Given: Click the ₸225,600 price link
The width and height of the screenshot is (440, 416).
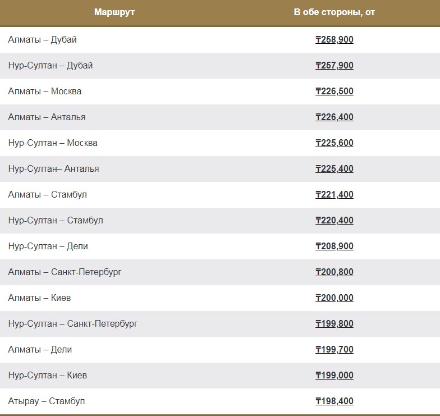Looking at the screenshot, I should (334, 143).
